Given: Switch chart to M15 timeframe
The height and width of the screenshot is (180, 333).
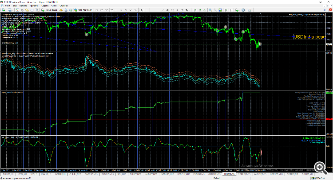Looking at the screenshot, I should point(106,10).
